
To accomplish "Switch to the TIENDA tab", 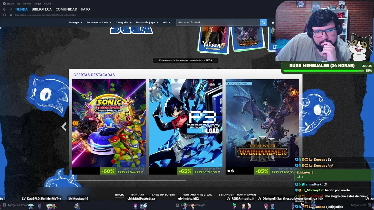I will tap(21, 9).
